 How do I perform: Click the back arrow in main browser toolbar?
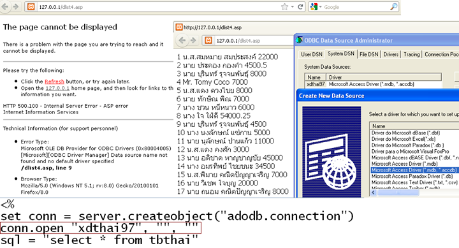click(4, 6)
